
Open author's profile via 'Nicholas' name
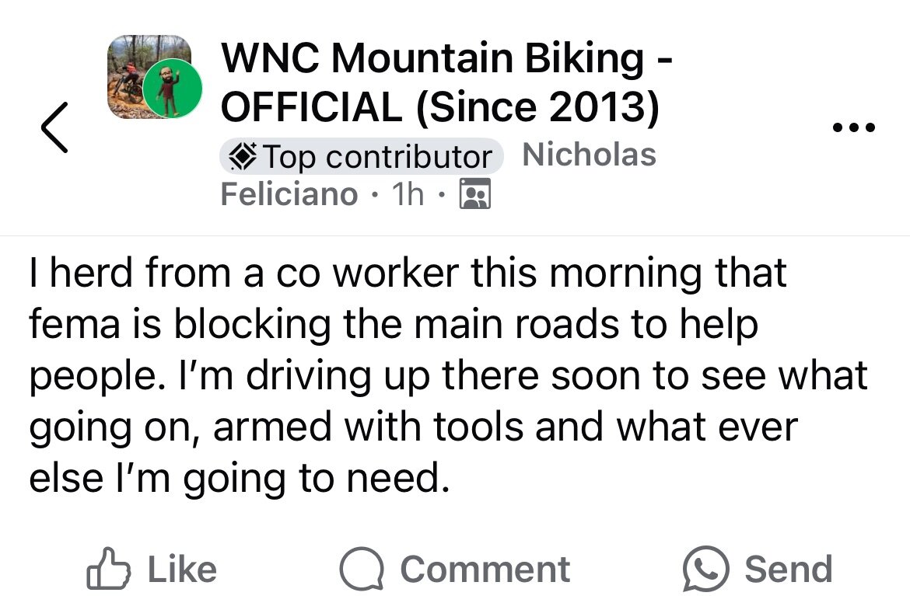589,155
